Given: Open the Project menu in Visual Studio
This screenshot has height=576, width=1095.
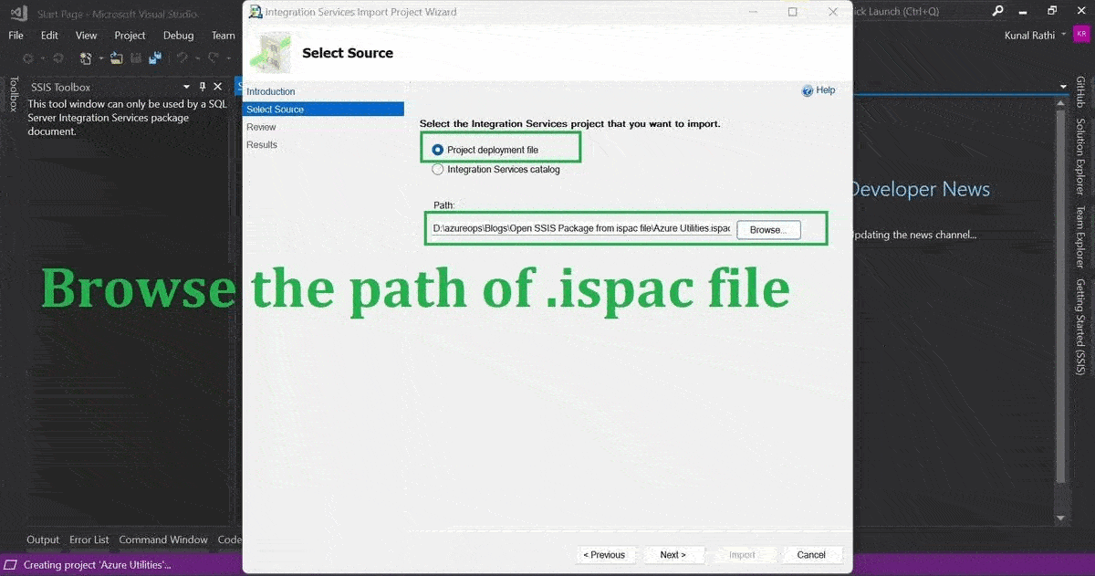Looking at the screenshot, I should 130,36.
